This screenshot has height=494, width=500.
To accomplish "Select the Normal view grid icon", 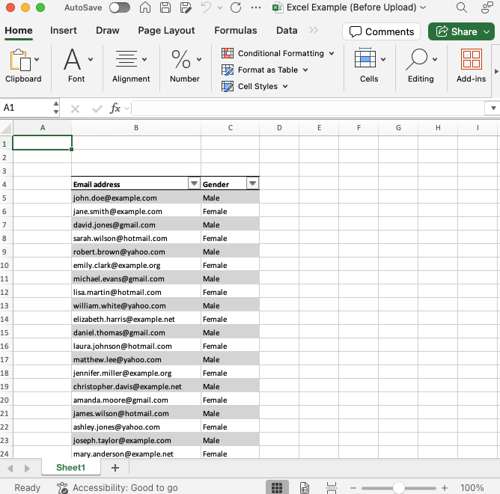I will [276, 488].
